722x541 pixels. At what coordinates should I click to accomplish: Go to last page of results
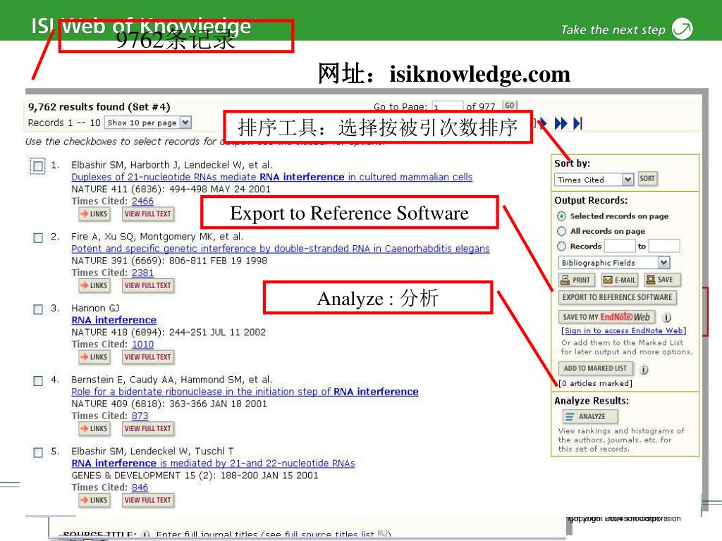(x=578, y=123)
